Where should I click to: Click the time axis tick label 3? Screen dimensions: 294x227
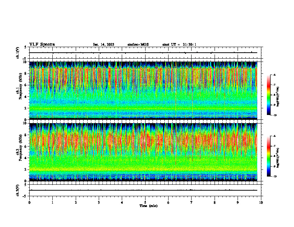click(99, 203)
